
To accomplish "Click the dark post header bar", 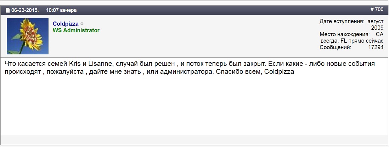I will pos(194,10).
